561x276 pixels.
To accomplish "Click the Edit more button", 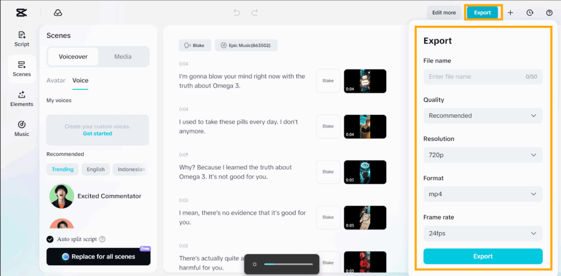I will 444,13.
